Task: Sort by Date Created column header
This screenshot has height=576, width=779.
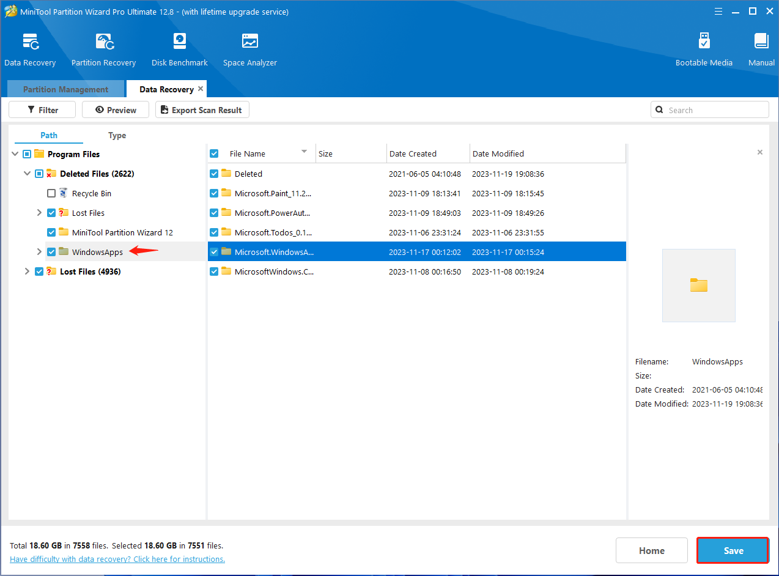Action: pyautogui.click(x=428, y=154)
